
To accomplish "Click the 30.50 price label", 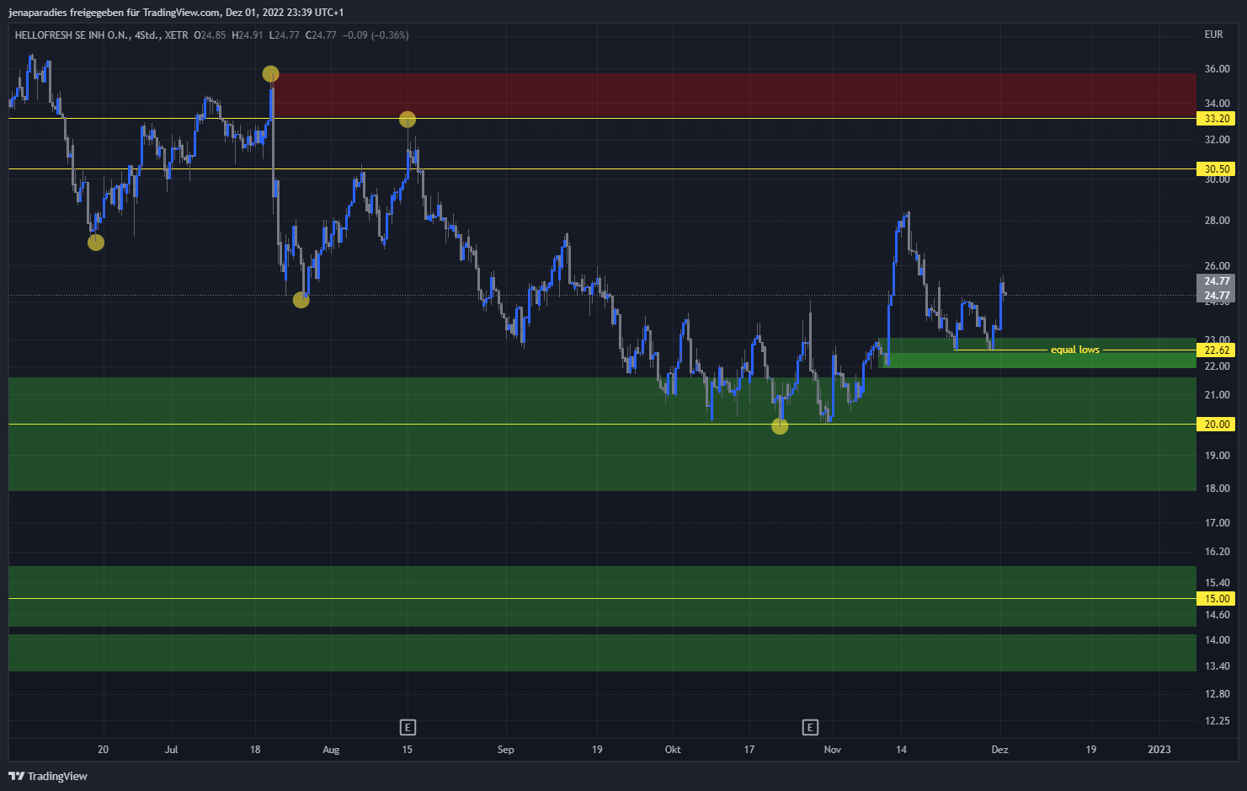I will click(1216, 169).
